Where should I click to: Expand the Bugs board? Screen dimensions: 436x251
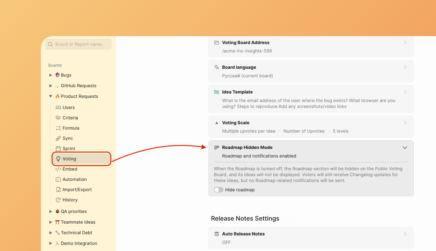(x=51, y=75)
